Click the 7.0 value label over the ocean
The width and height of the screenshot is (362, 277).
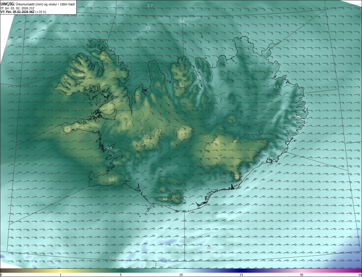[112, 258]
